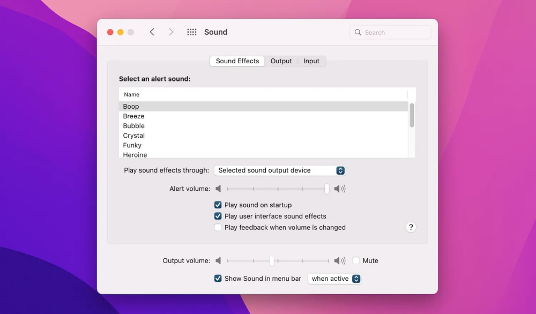Check the Mute checkbox
The image size is (536, 314).
[x=356, y=261]
